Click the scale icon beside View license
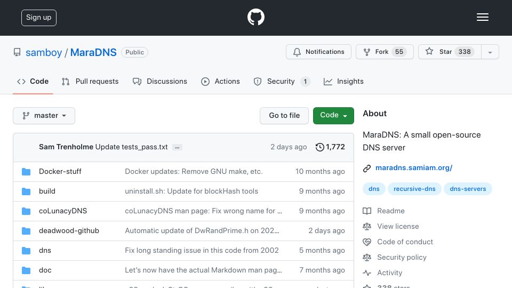Image resolution: width=512 pixels, height=288 pixels. coord(367,226)
